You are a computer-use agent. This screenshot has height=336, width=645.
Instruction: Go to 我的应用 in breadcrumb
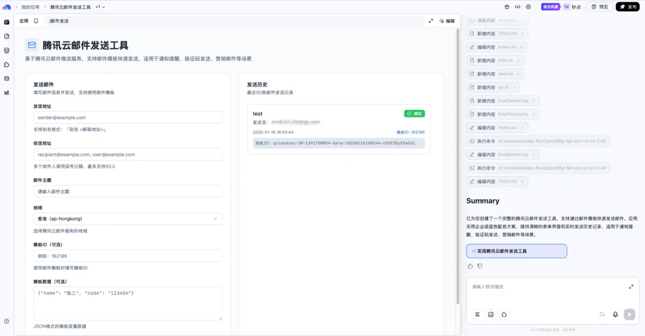click(x=30, y=7)
